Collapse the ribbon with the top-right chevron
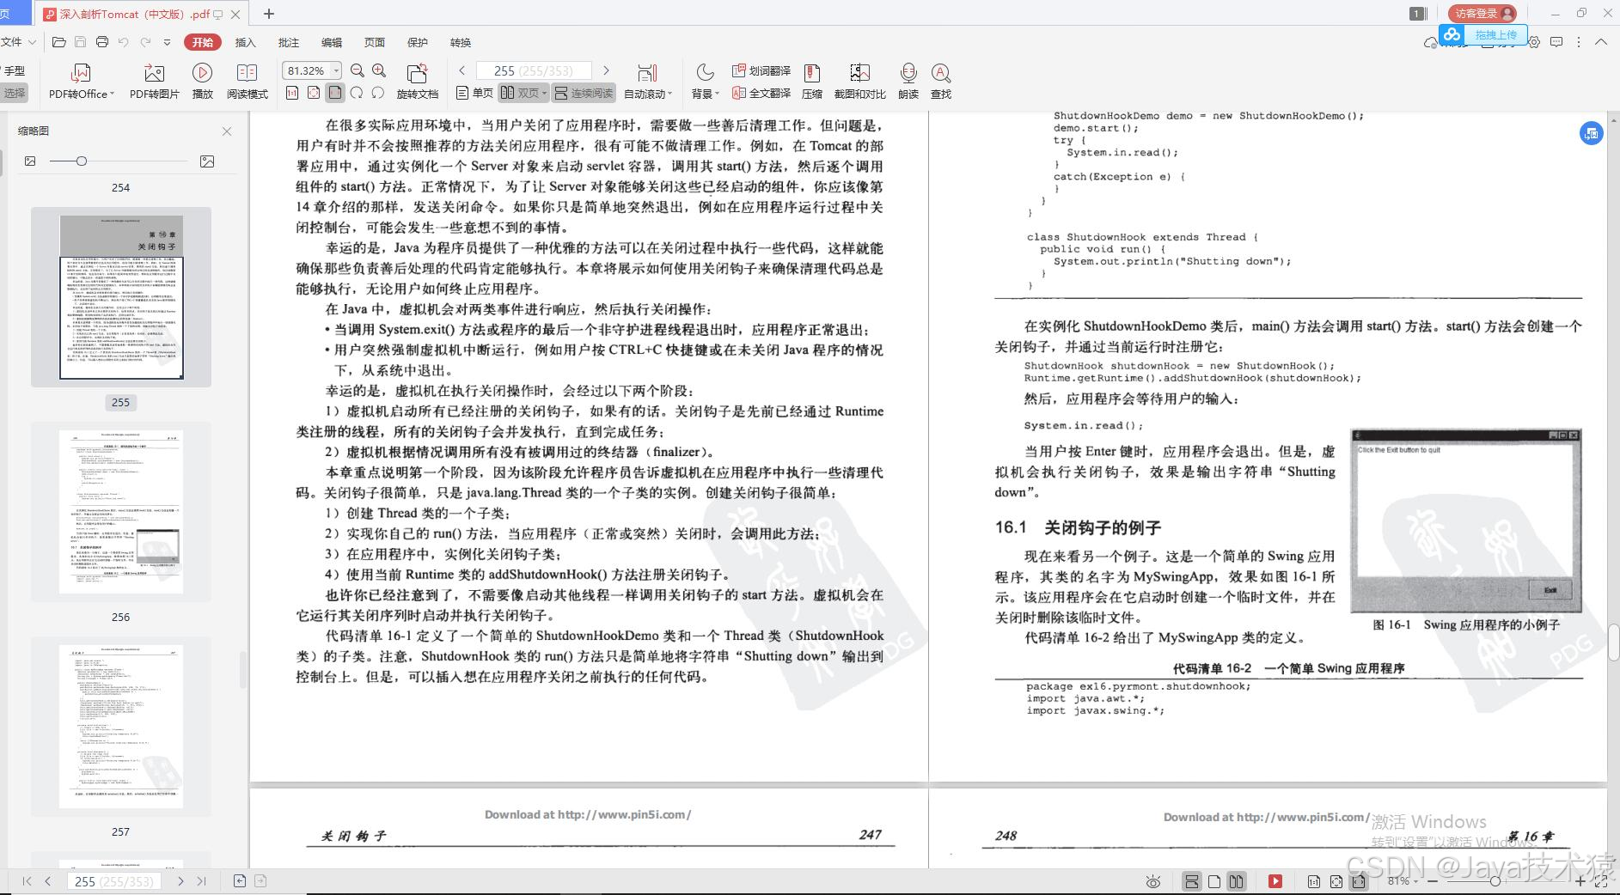The width and height of the screenshot is (1620, 895). coord(1601,42)
